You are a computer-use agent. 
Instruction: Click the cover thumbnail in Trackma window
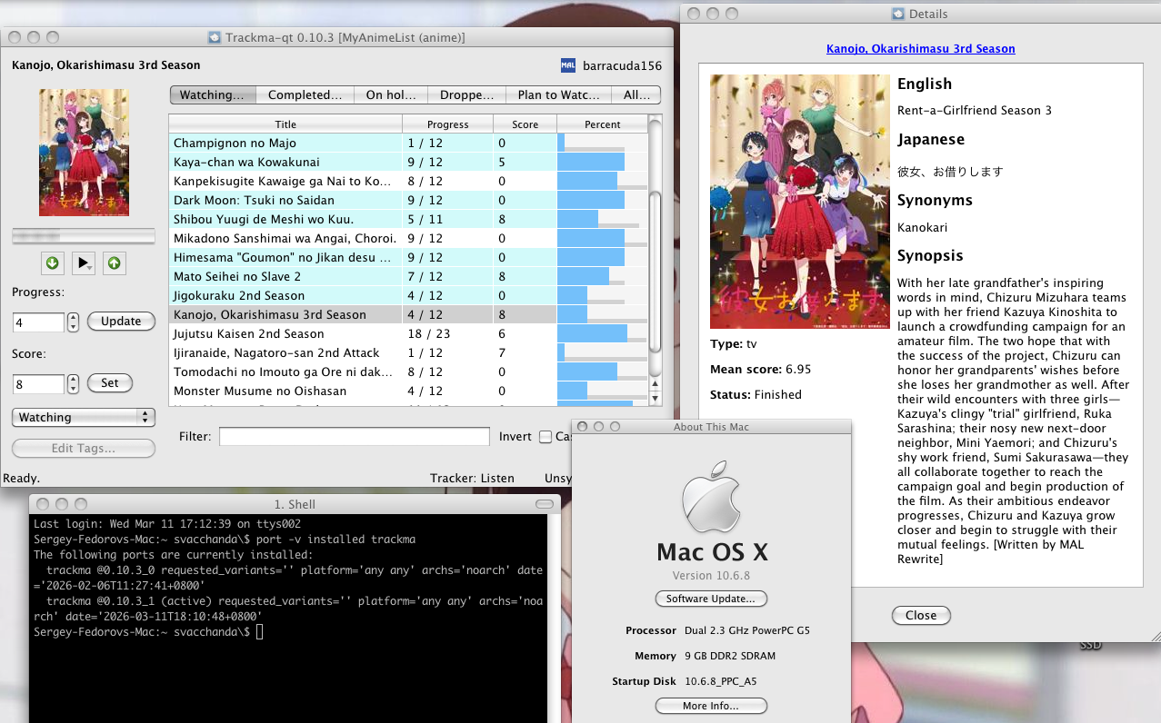84,153
